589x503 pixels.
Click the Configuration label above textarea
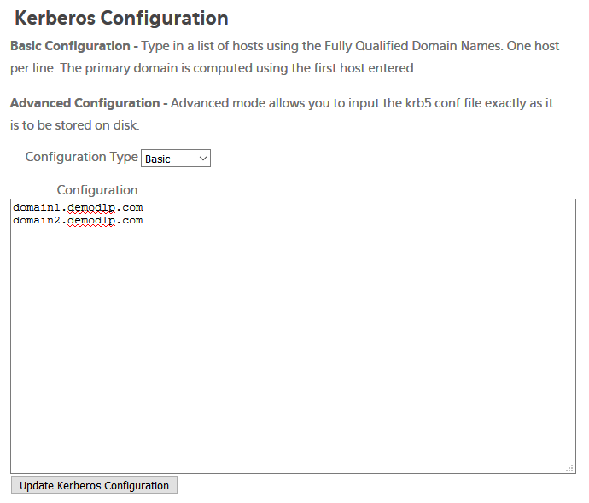[x=97, y=190]
